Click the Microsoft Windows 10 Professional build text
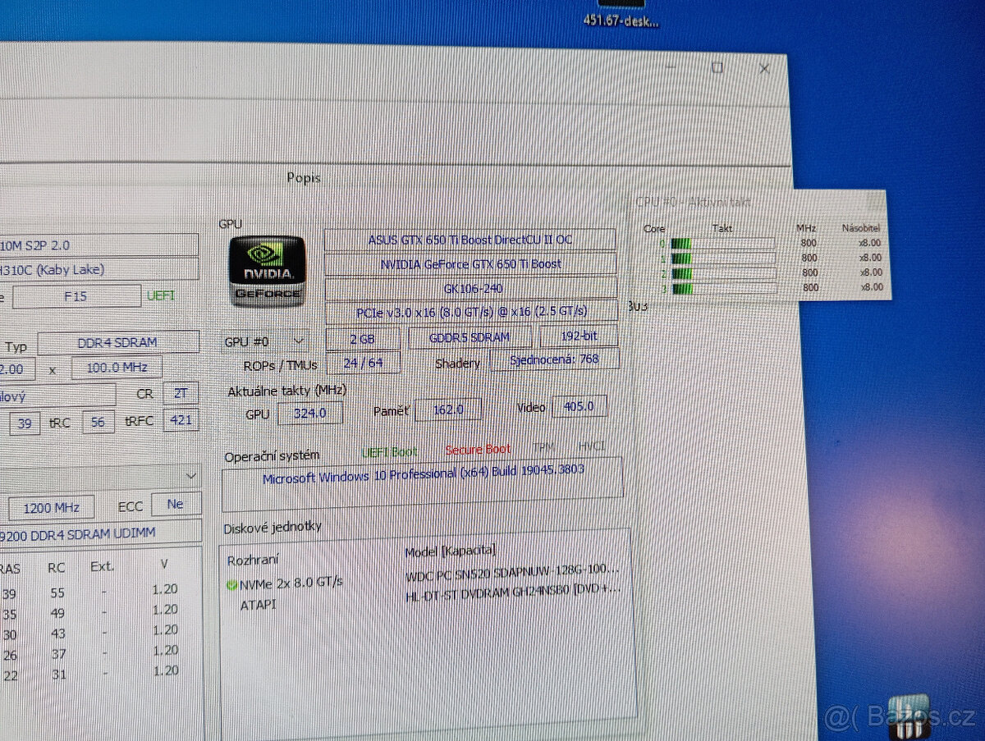The height and width of the screenshot is (741, 985). tap(424, 475)
